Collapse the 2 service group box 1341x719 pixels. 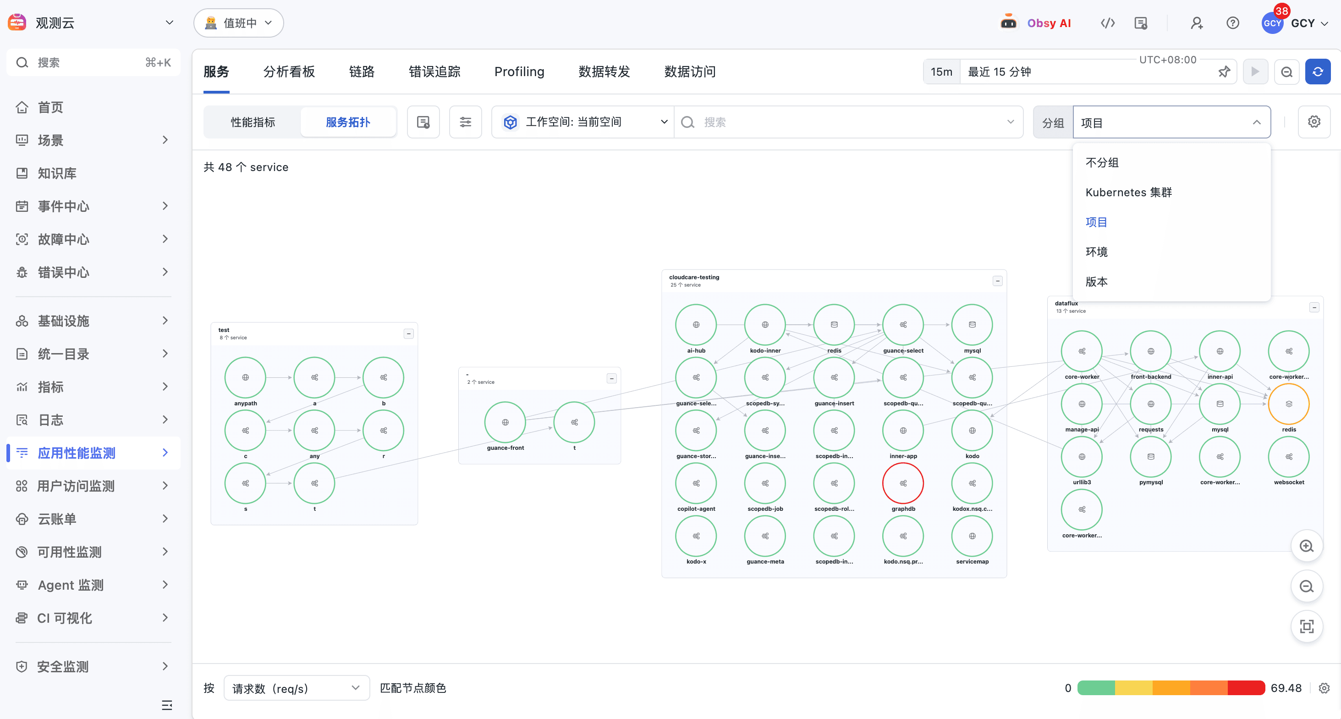[612, 378]
